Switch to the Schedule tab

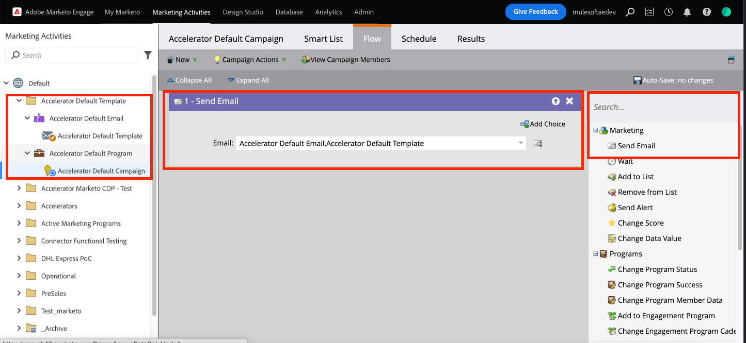(x=419, y=39)
